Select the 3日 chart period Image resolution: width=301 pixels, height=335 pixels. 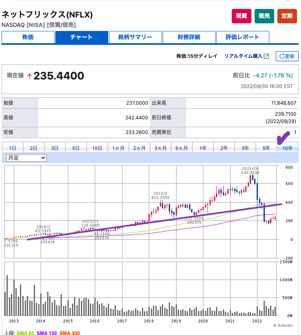click(55, 148)
